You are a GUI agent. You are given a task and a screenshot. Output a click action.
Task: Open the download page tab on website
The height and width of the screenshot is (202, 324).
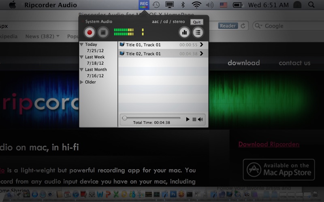click(244, 63)
